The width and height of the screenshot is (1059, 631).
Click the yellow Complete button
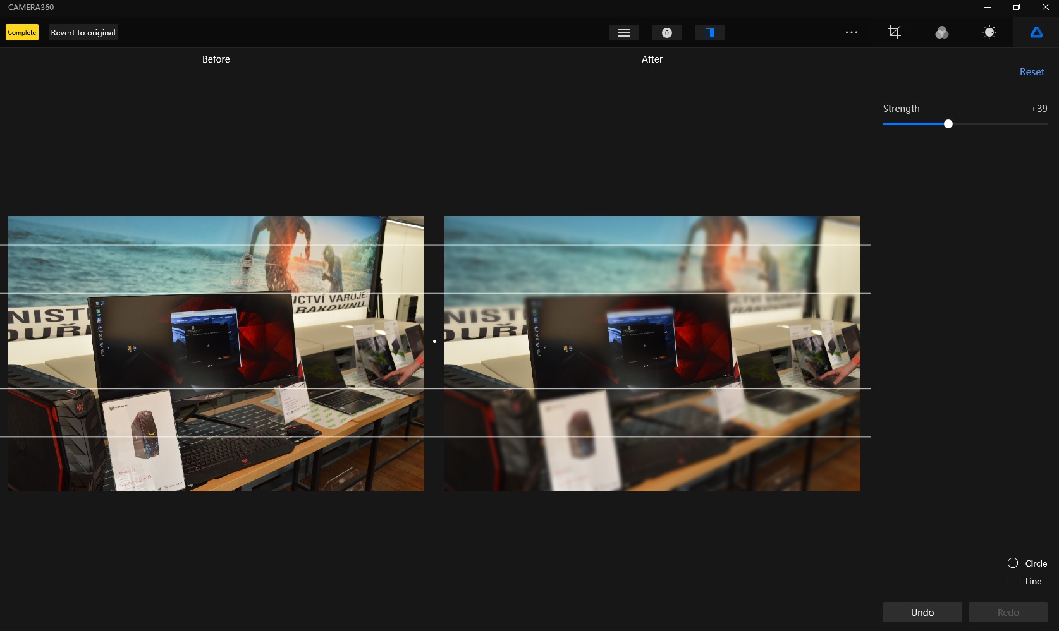[22, 32]
